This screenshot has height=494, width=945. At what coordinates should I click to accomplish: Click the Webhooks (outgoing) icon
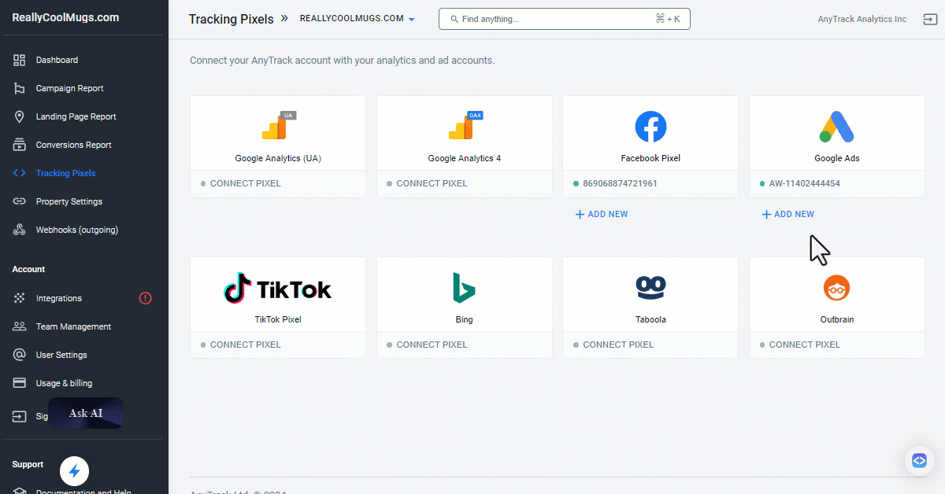(20, 230)
